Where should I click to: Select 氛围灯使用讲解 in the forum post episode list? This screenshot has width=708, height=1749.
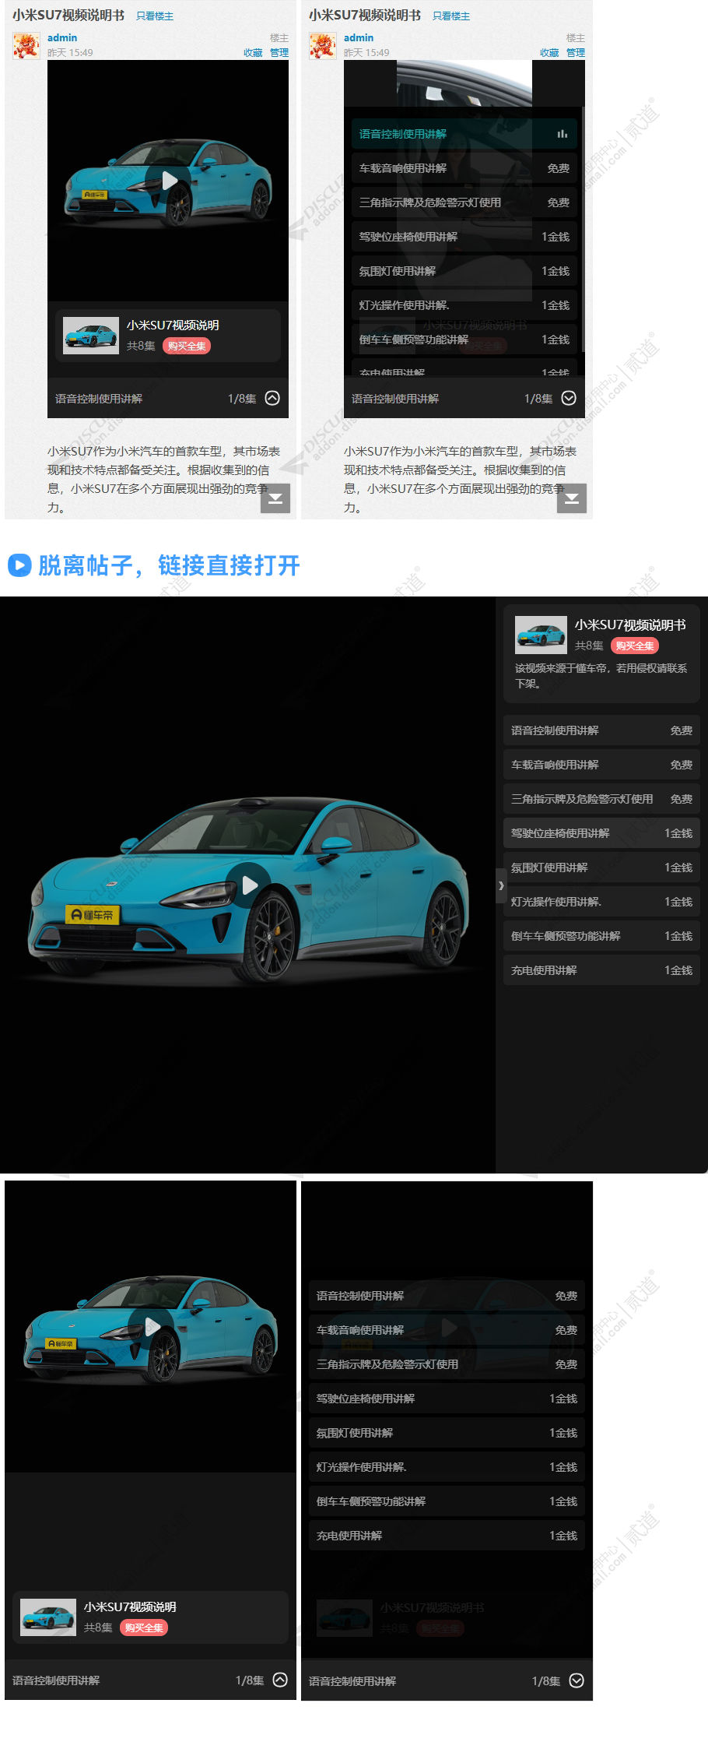click(464, 271)
